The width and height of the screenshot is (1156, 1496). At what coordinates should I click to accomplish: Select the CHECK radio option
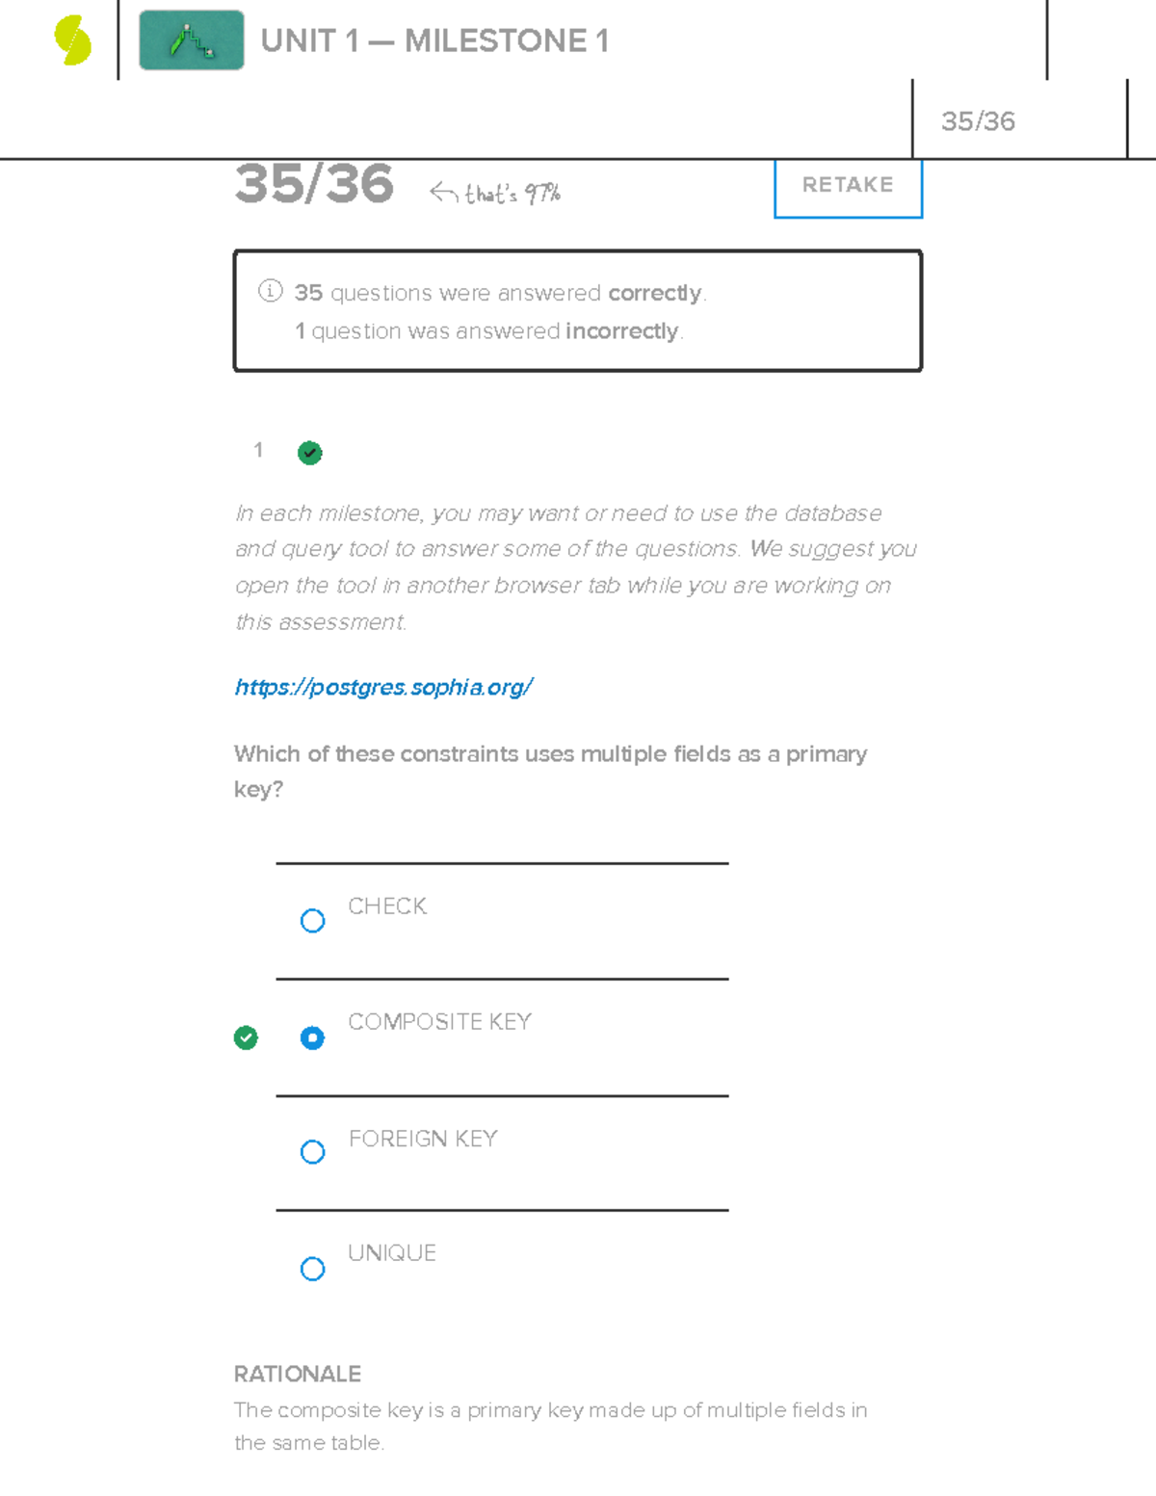click(312, 921)
